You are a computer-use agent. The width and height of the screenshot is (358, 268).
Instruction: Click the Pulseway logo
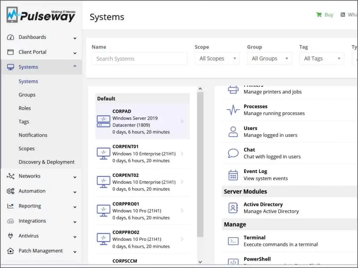pos(41,15)
